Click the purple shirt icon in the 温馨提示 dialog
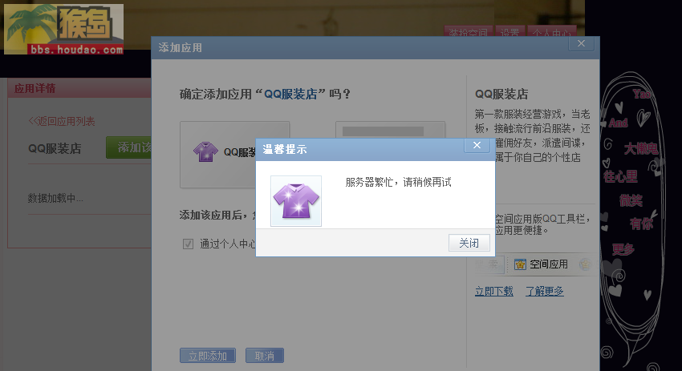This screenshot has height=371, width=682. coord(296,200)
